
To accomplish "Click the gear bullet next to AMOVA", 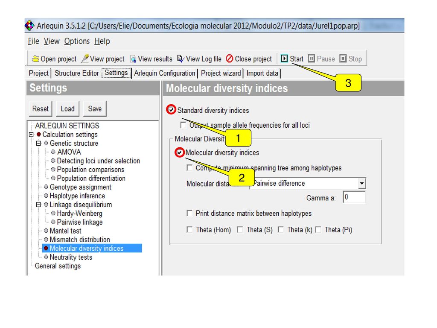I will point(53,152).
